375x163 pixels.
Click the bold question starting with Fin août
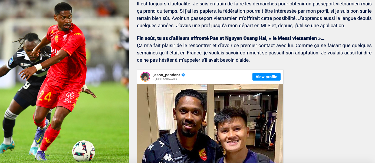click(x=231, y=38)
